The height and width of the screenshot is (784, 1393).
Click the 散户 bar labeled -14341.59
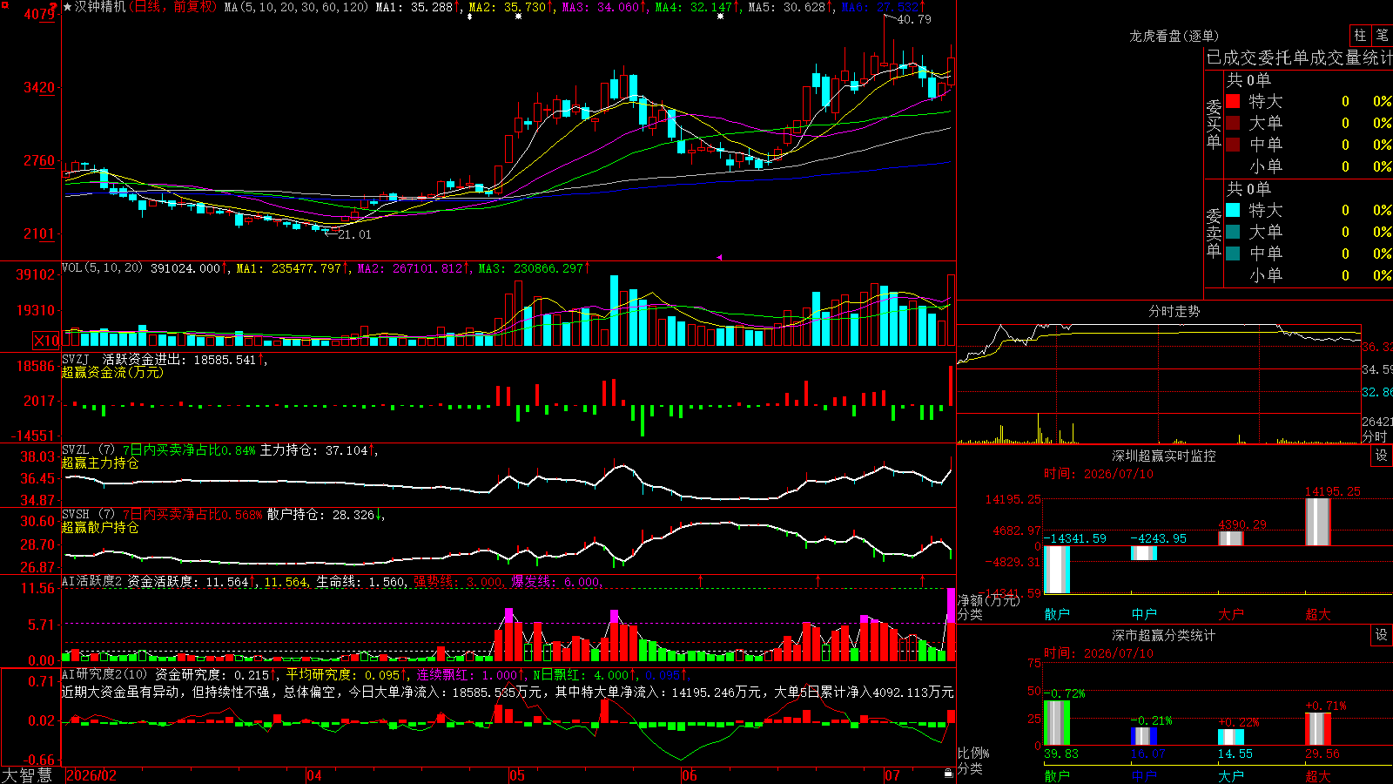point(1057,570)
